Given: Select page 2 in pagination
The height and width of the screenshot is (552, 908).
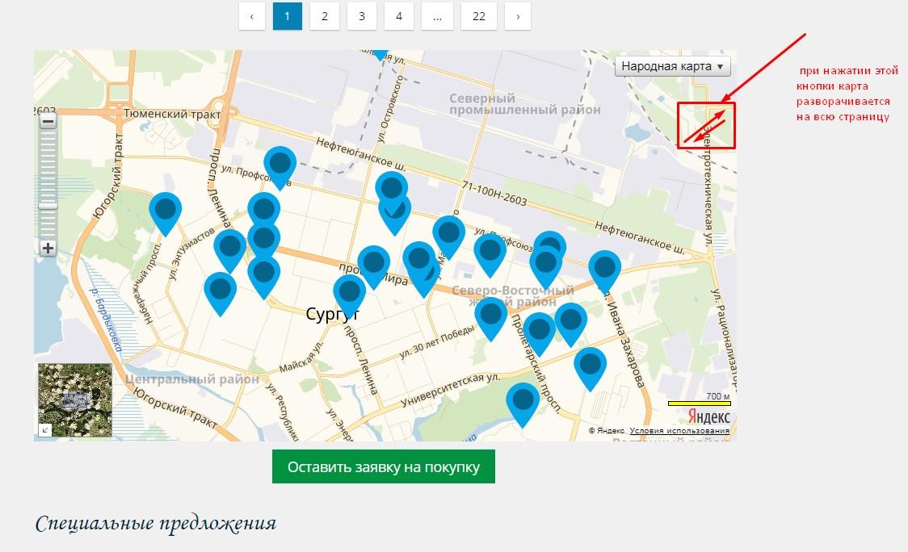Looking at the screenshot, I should point(324,15).
